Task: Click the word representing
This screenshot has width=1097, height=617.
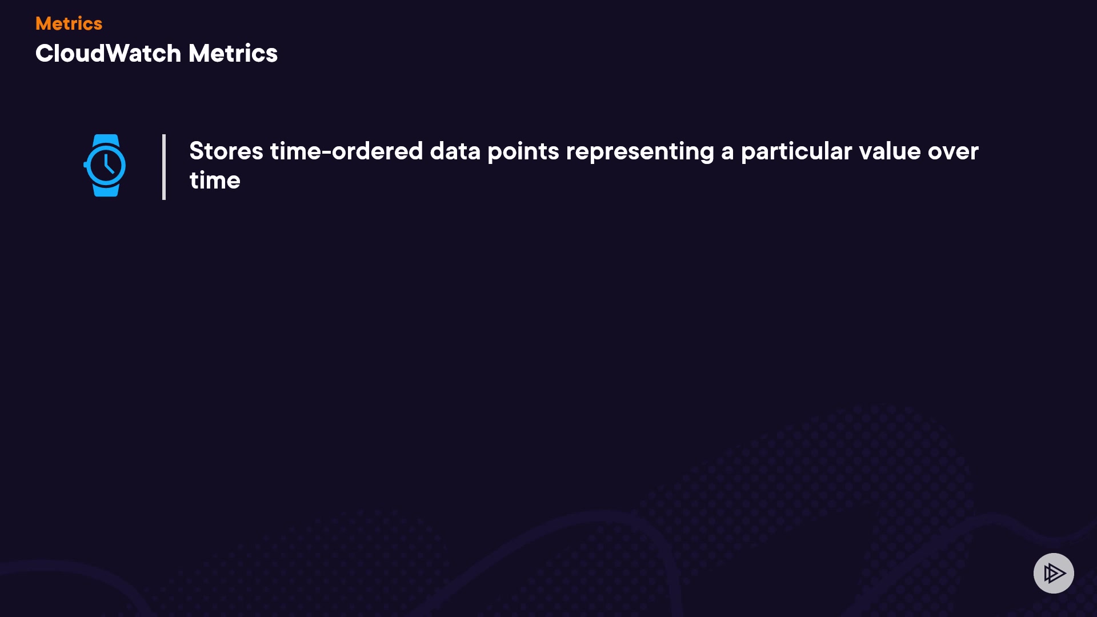Action: point(640,151)
